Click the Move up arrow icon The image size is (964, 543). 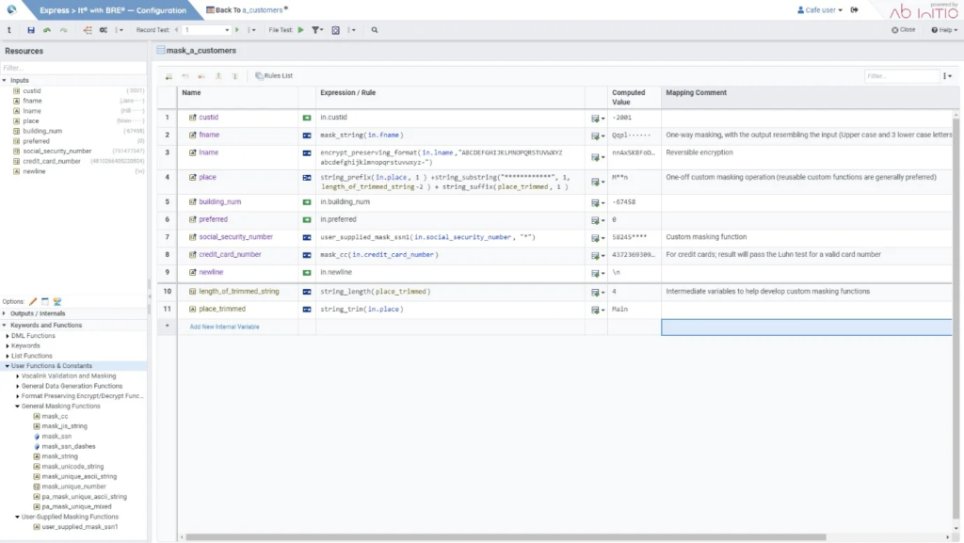pyautogui.click(x=218, y=76)
